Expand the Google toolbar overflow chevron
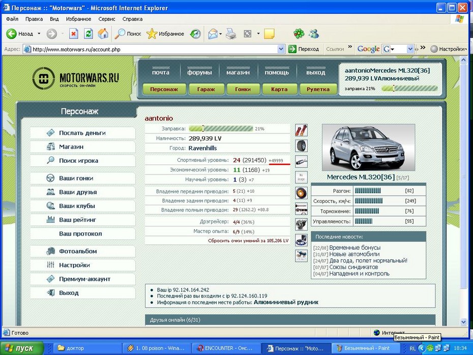 click(x=423, y=47)
